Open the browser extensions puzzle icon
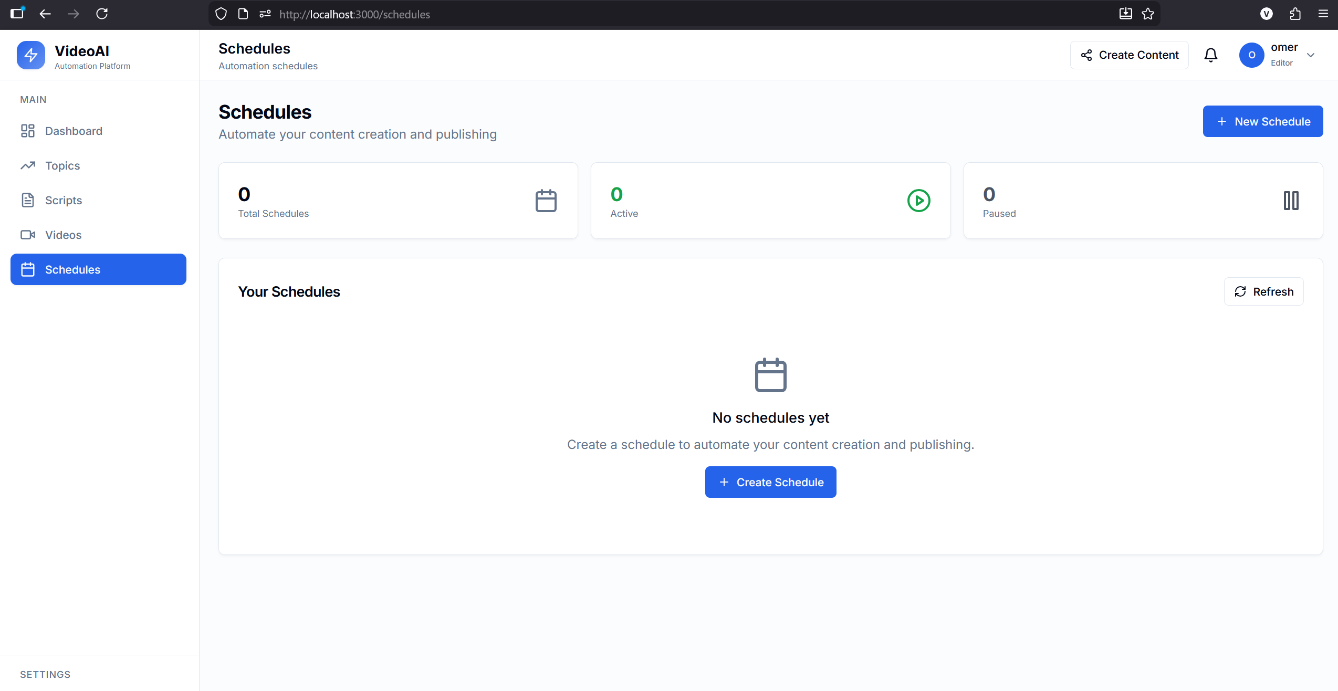The height and width of the screenshot is (691, 1338). click(x=1295, y=14)
